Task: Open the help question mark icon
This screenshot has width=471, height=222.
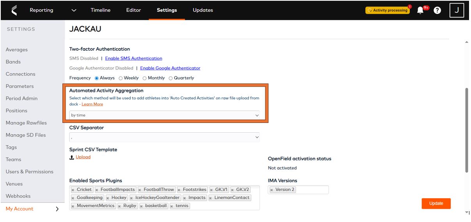Action: click(437, 11)
